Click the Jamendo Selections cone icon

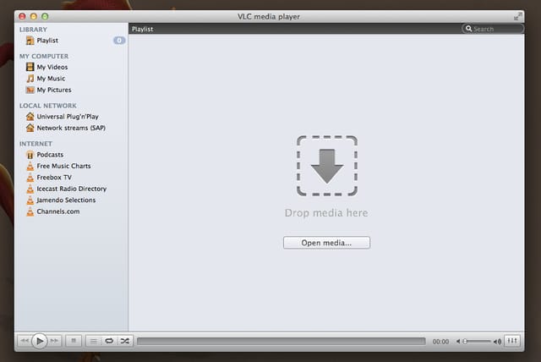click(30, 200)
